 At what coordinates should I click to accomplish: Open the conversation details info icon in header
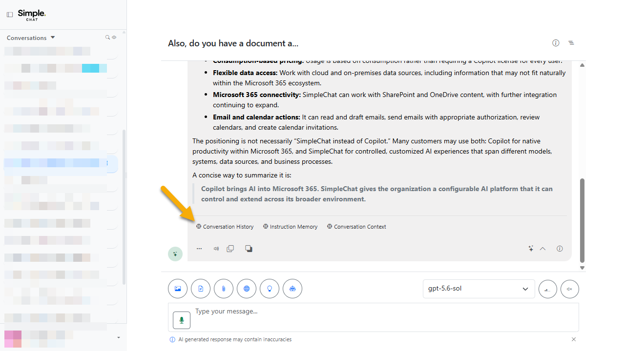pos(556,43)
